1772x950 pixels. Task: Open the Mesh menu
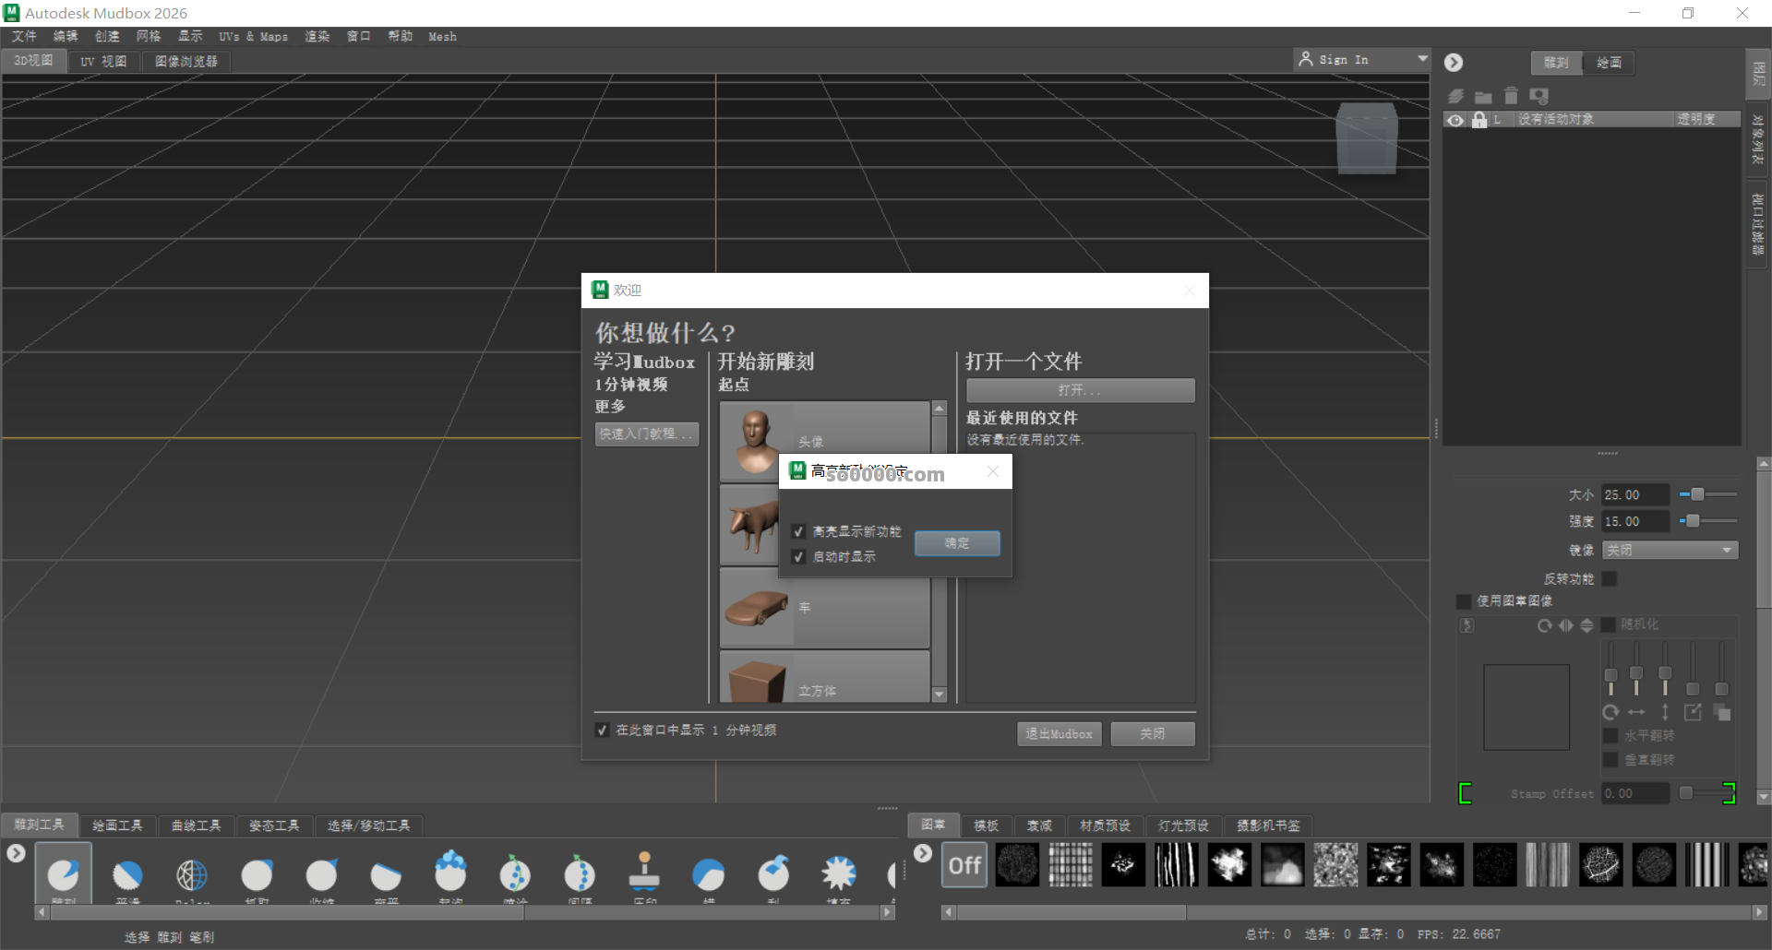(442, 36)
